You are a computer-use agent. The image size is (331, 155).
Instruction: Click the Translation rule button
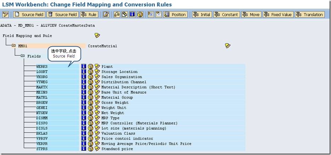click(x=310, y=15)
